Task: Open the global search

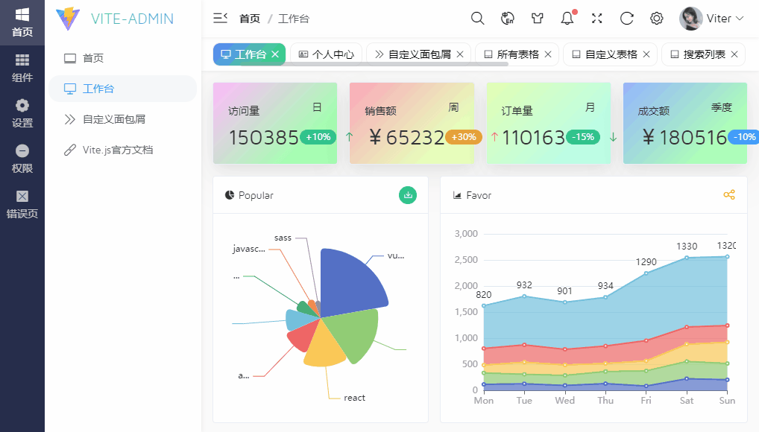Action: tap(477, 18)
